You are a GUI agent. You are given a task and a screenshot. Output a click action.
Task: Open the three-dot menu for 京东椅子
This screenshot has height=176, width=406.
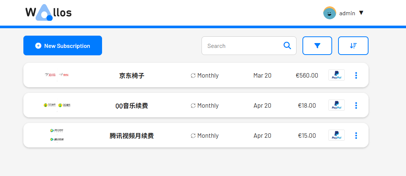[356, 75]
